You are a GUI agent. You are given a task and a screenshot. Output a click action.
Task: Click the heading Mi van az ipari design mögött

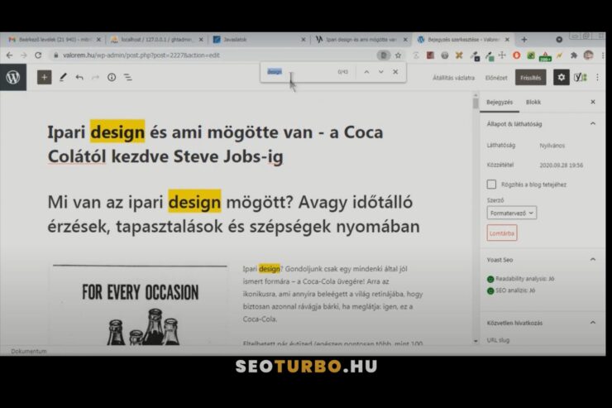[x=233, y=214]
